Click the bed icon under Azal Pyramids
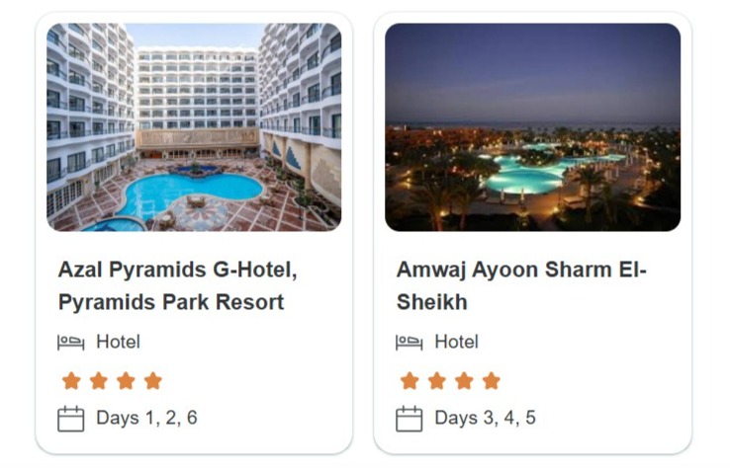The height and width of the screenshot is (468, 730). point(70,343)
